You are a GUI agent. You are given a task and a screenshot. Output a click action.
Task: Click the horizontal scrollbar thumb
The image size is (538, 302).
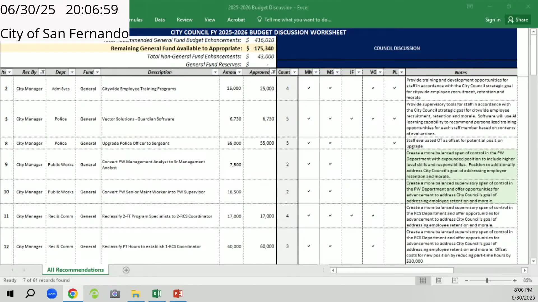click(395, 270)
